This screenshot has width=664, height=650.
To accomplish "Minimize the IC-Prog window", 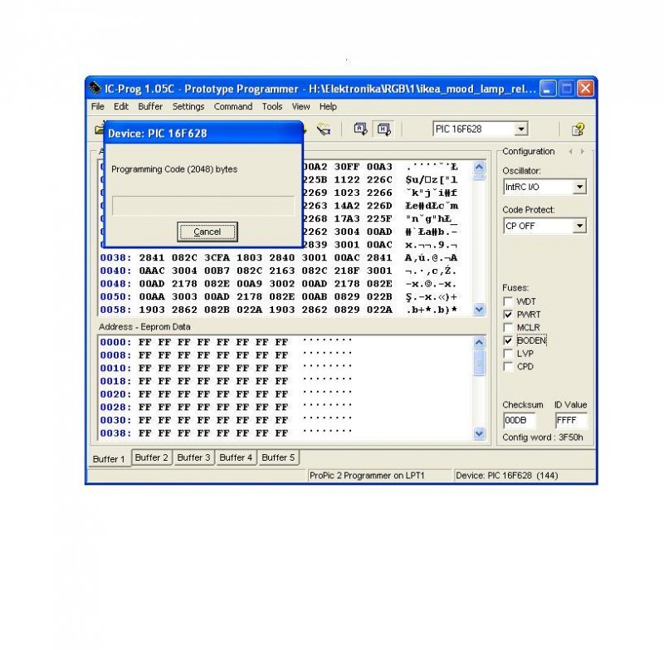I will (x=547, y=89).
